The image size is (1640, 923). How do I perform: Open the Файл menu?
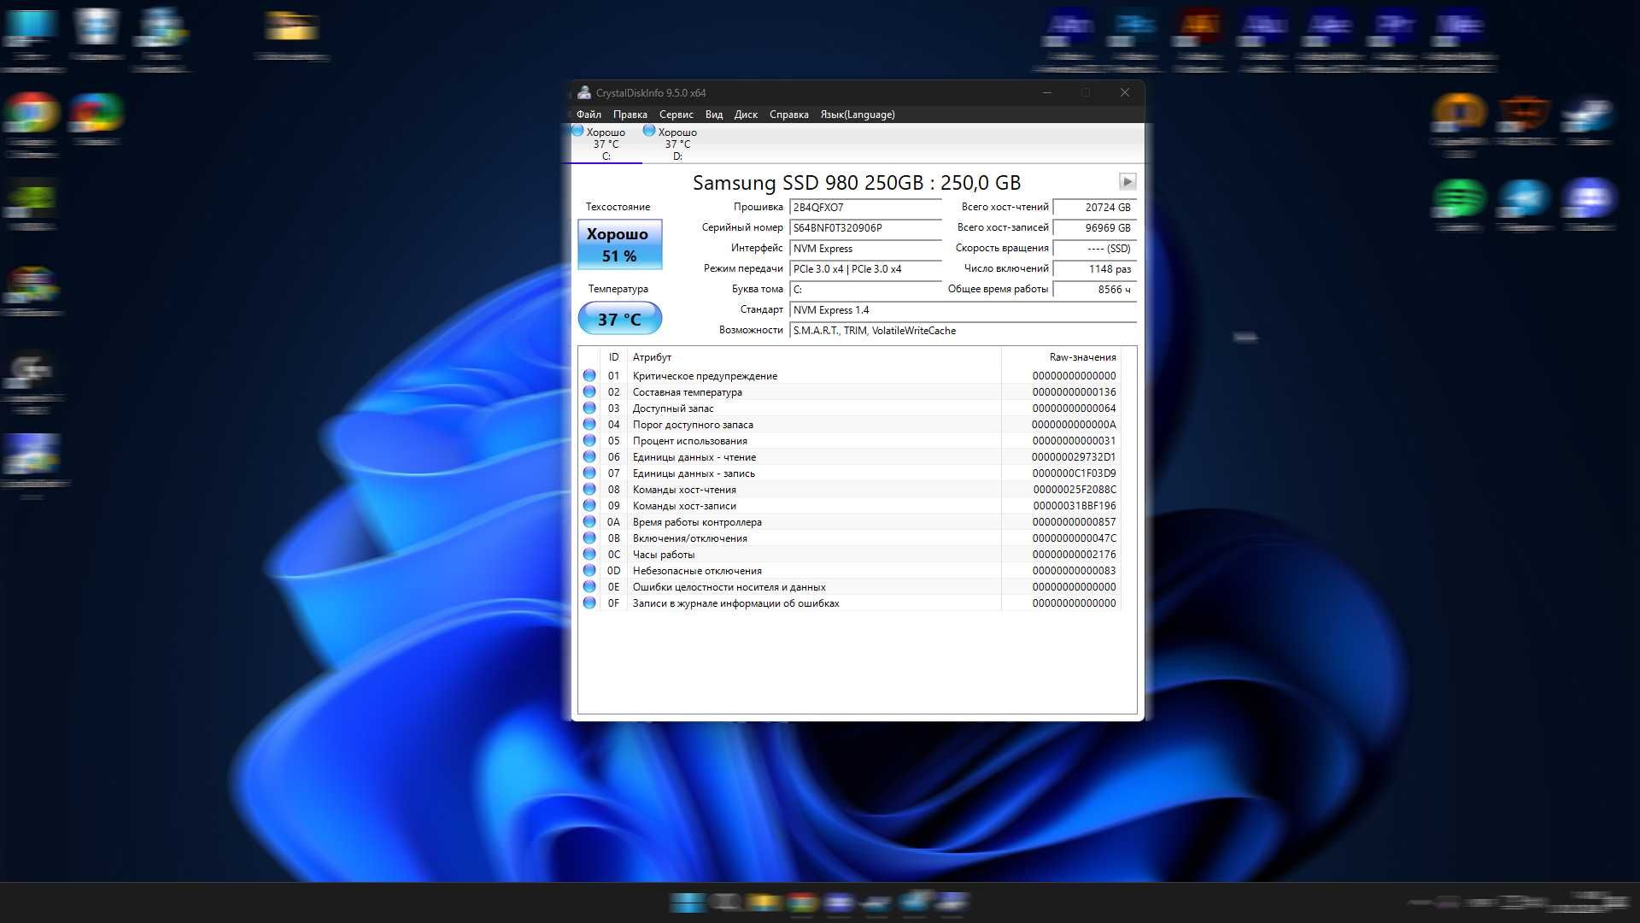click(x=589, y=115)
